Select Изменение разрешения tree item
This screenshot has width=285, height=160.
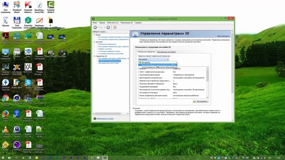pyautogui.click(x=107, y=44)
